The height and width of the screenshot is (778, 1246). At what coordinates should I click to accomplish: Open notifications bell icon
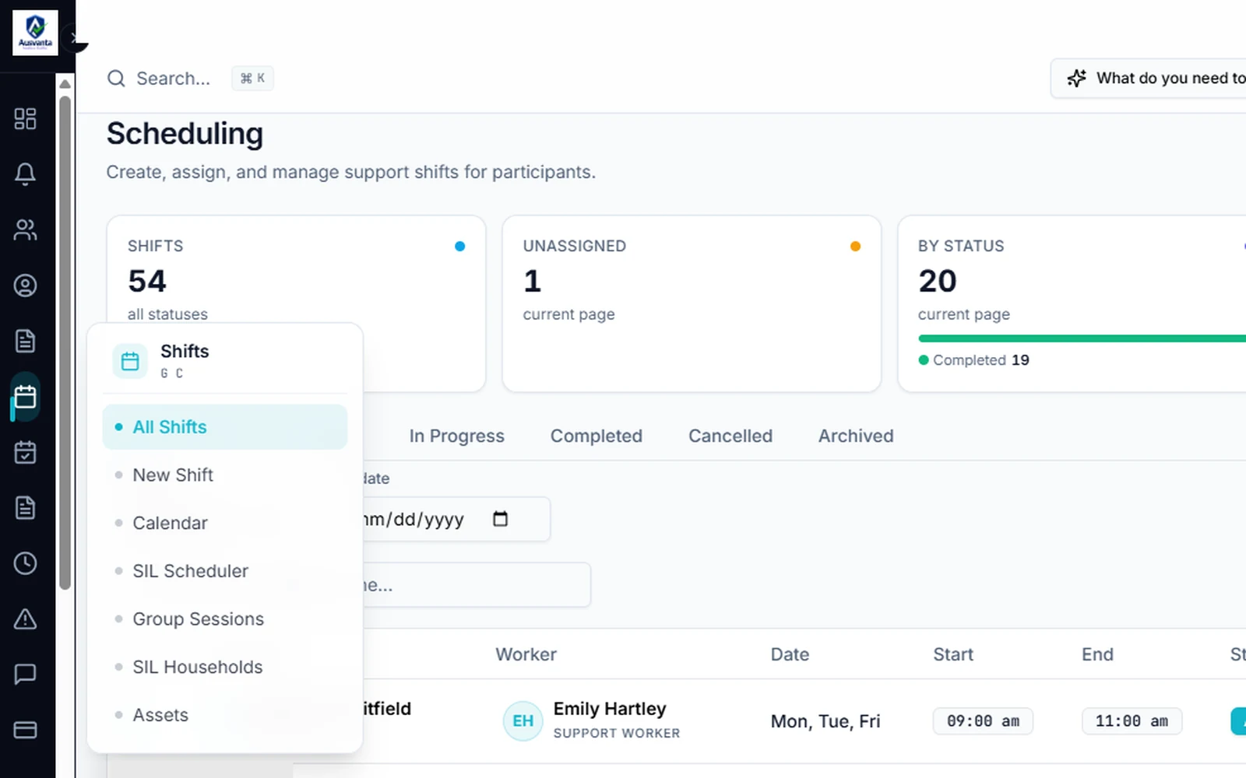25,174
